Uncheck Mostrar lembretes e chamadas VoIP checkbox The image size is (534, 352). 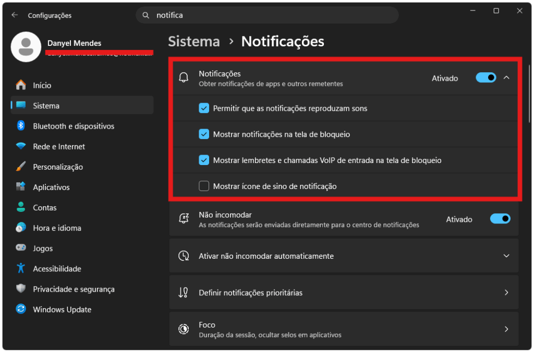pos(204,160)
